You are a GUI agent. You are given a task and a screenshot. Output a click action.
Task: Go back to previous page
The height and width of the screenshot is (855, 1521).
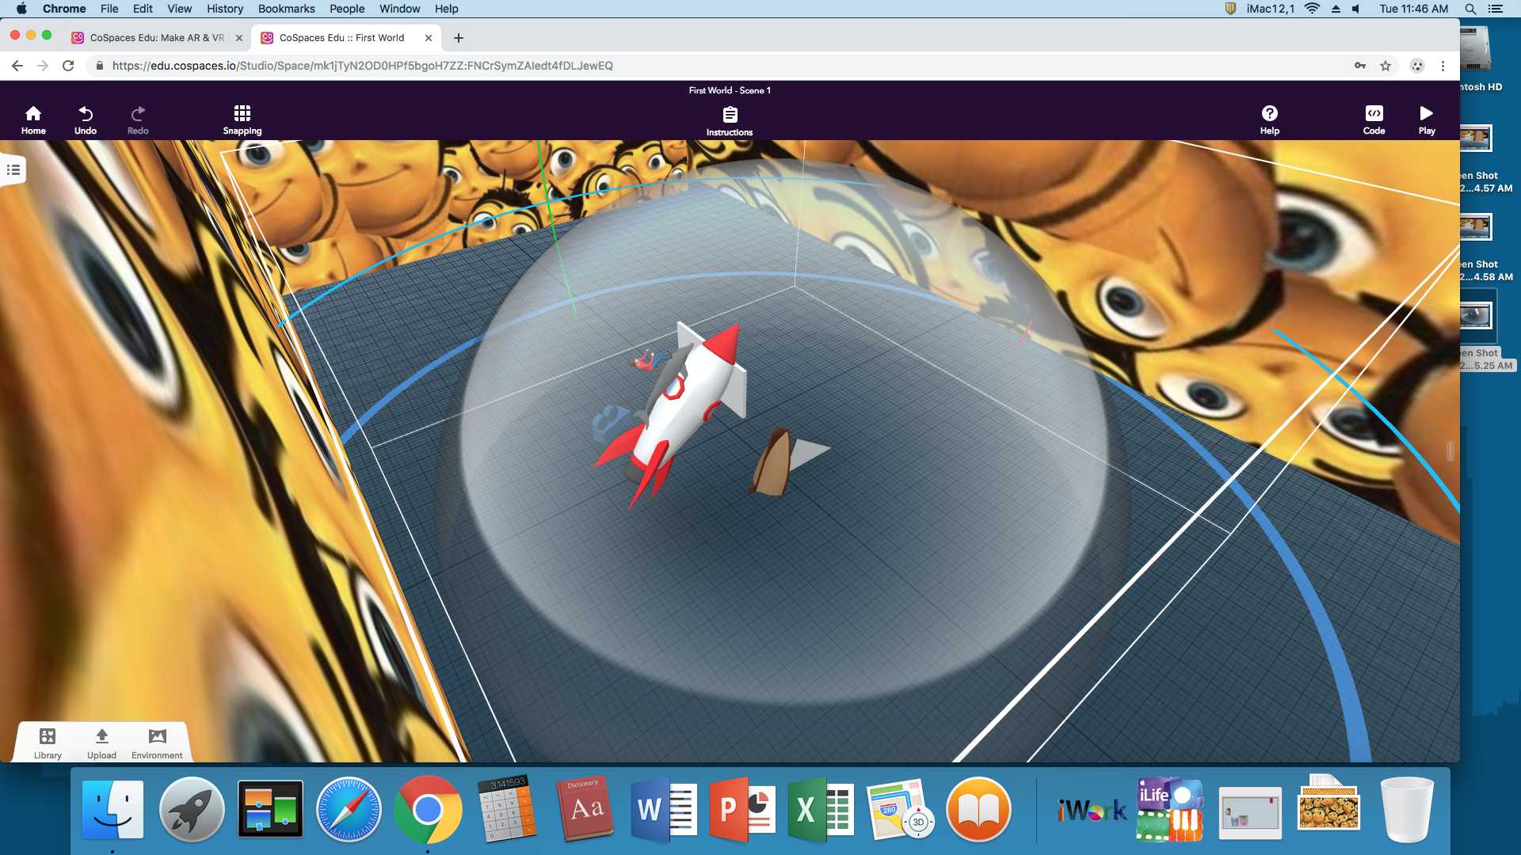click(17, 66)
